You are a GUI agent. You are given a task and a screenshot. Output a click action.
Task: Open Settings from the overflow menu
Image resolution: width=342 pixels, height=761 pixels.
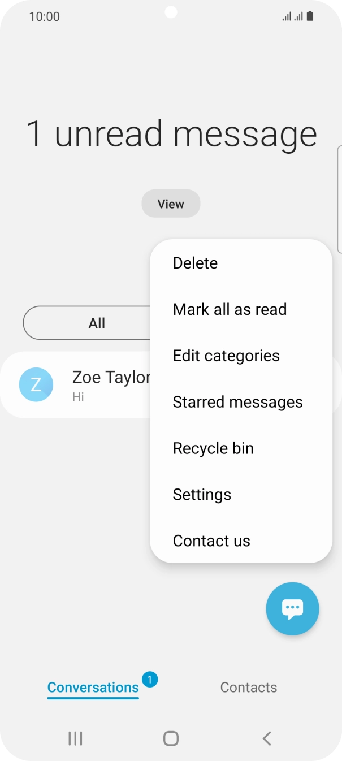coord(202,495)
